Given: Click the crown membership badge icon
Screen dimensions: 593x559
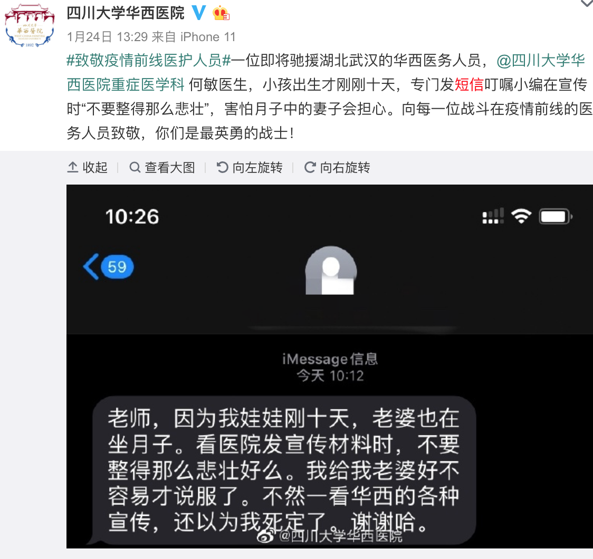Looking at the screenshot, I should pyautogui.click(x=221, y=14).
